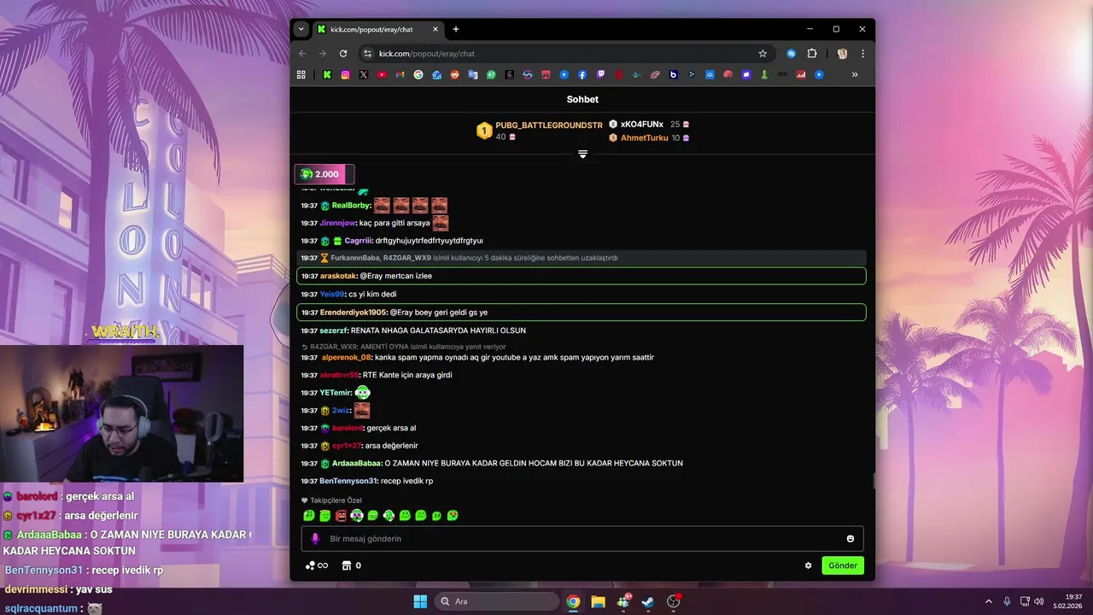Open chat settings gear icon
Viewport: 1093px width, 615px height.
tap(809, 565)
